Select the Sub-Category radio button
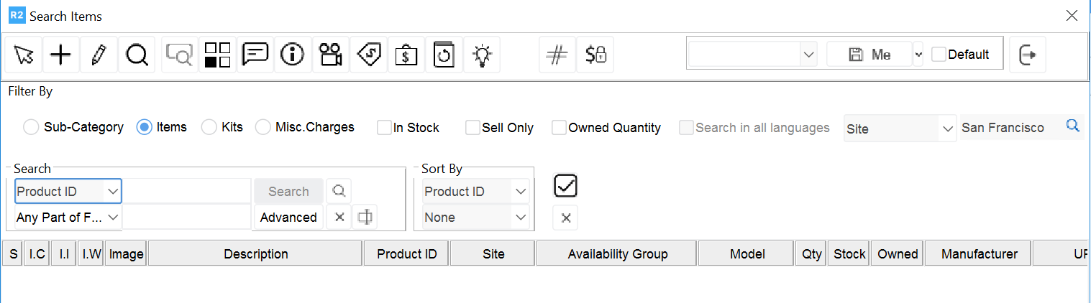 pos(31,127)
